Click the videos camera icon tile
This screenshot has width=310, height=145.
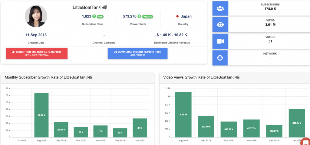[220, 41]
